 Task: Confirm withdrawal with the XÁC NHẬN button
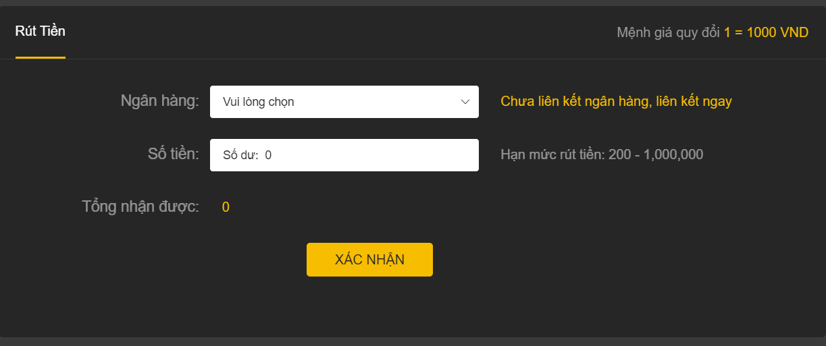369,260
